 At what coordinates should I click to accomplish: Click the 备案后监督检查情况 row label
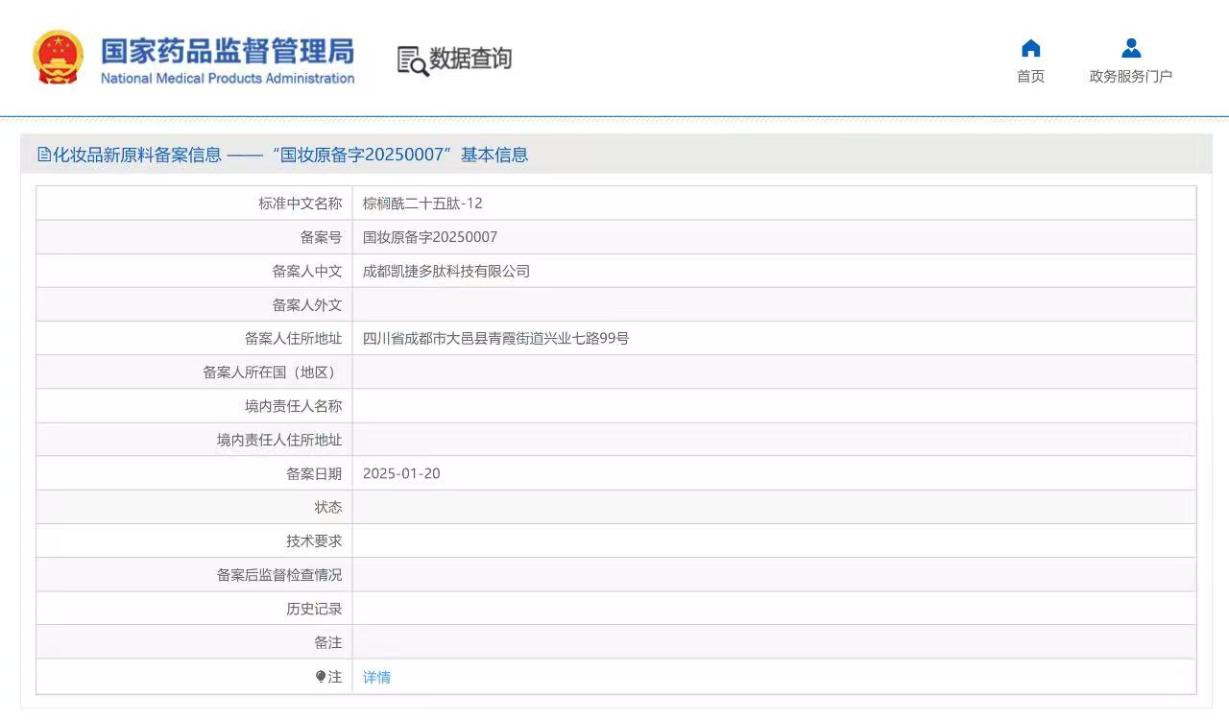point(278,575)
